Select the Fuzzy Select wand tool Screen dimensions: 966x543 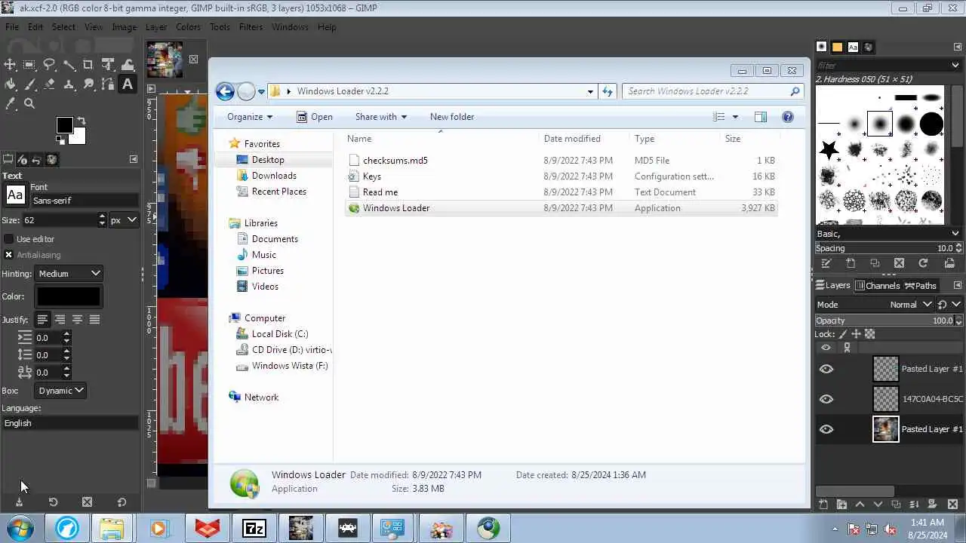pyautogui.click(x=69, y=65)
